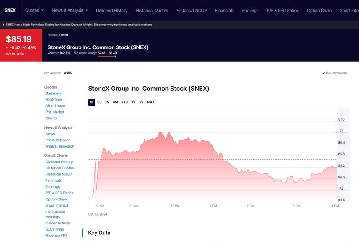Select the 6M chart range
Screen dimensions: 359x241
point(115,102)
